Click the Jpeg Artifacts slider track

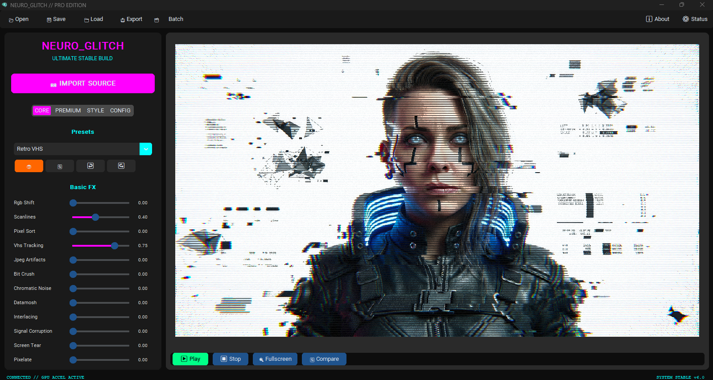click(x=101, y=260)
